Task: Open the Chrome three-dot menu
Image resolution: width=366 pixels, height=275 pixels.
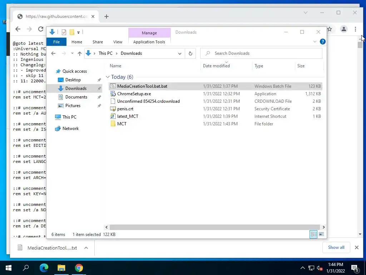Action: [x=356, y=29]
